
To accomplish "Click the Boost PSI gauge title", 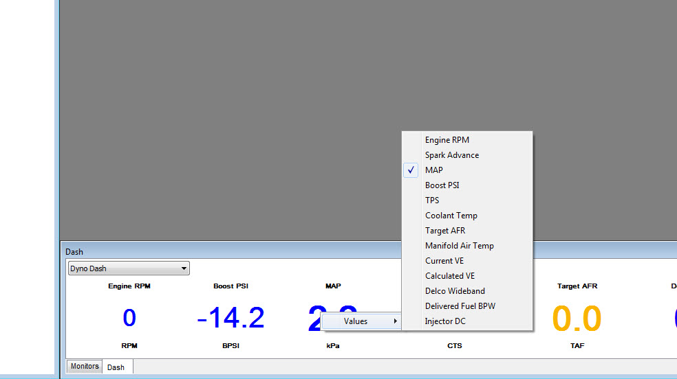I will pos(230,286).
